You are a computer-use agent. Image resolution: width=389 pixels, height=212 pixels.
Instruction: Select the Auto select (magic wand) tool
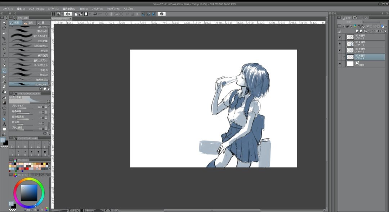(x=4, y=49)
